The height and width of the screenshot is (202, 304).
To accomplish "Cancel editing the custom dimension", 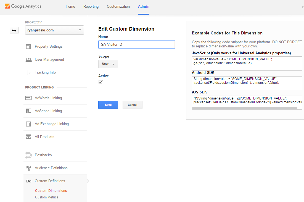I will (133, 105).
